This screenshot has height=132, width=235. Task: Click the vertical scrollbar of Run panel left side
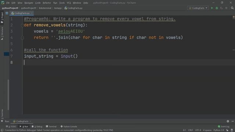click(x=8, y=95)
